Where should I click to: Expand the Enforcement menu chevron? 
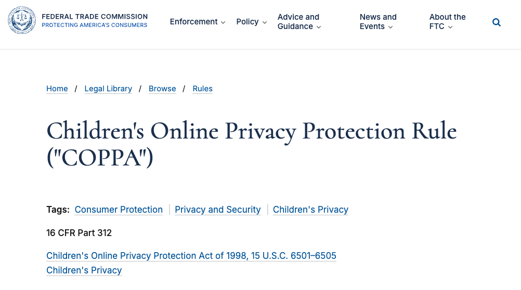click(223, 22)
